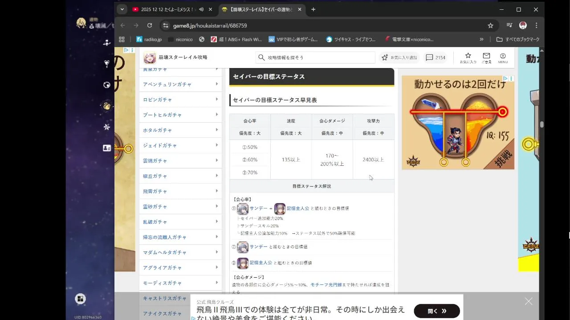
Task: Click the page vertical scrollbar thumb
Action: pos(542,124)
